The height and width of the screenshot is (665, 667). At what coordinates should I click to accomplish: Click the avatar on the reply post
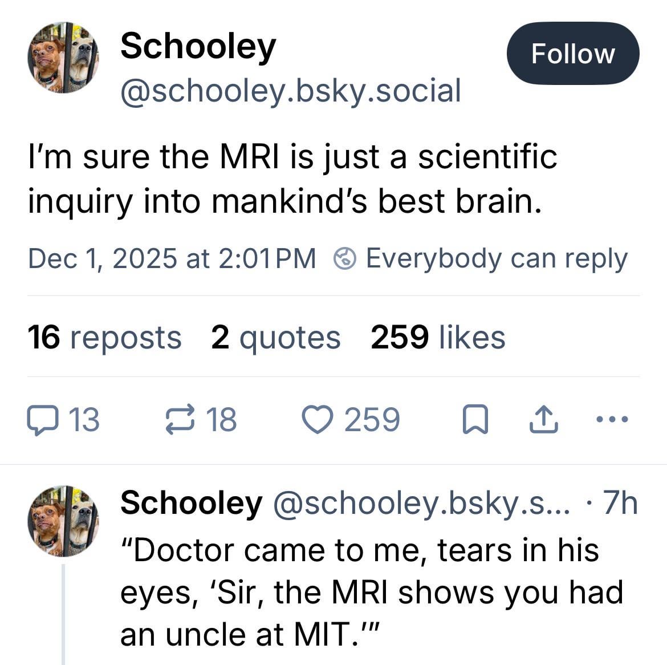coord(63,521)
